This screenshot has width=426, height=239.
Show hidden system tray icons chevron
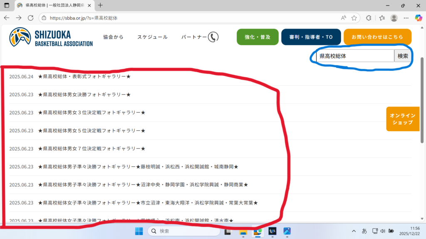pyautogui.click(x=354, y=231)
